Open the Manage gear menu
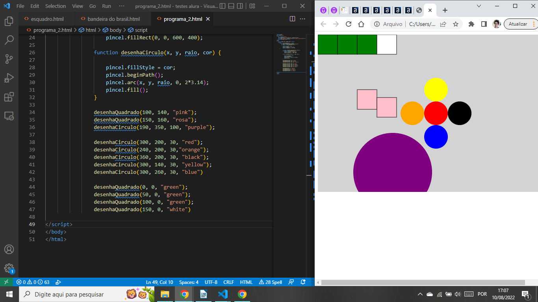The height and width of the screenshot is (302, 538). pos(9,268)
